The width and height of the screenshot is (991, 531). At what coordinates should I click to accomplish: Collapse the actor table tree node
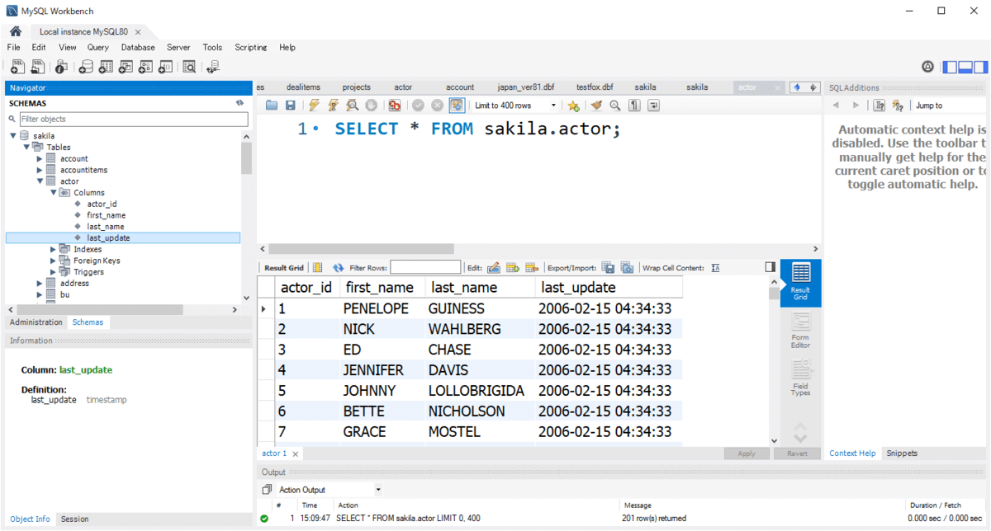coord(40,181)
